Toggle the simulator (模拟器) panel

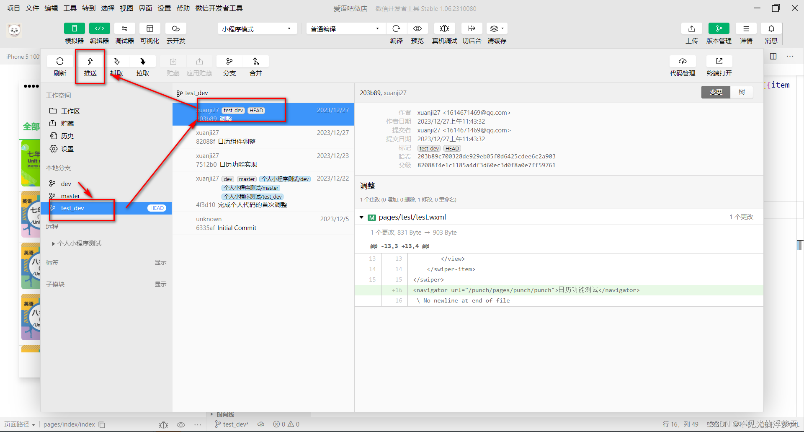click(x=74, y=28)
